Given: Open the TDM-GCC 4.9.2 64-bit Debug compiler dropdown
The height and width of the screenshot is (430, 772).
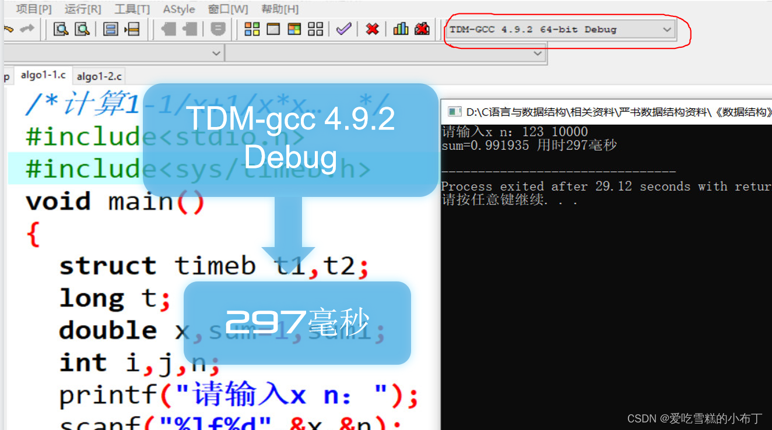Looking at the screenshot, I should (x=560, y=30).
